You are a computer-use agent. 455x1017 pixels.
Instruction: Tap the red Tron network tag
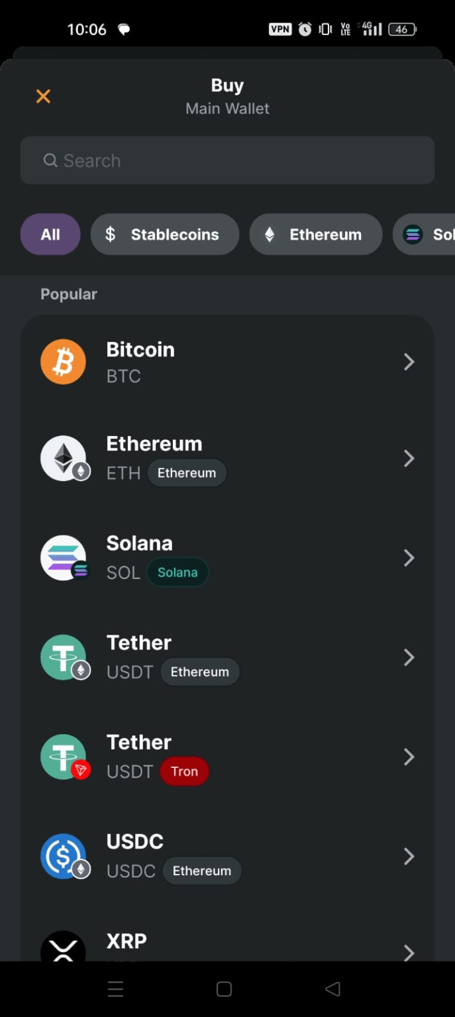pos(184,771)
